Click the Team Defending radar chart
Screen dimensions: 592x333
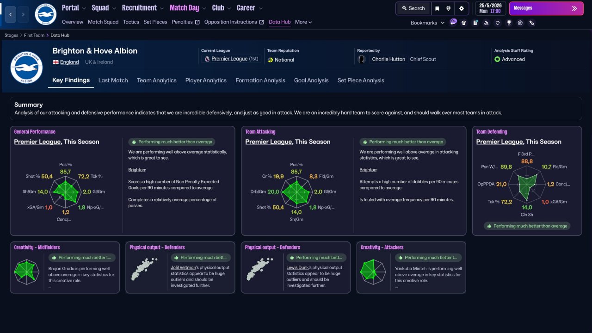pos(527,185)
